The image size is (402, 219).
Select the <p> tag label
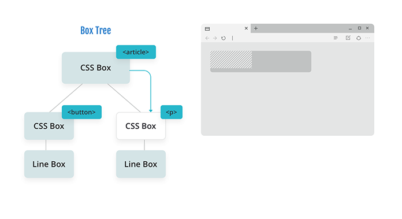172,112
